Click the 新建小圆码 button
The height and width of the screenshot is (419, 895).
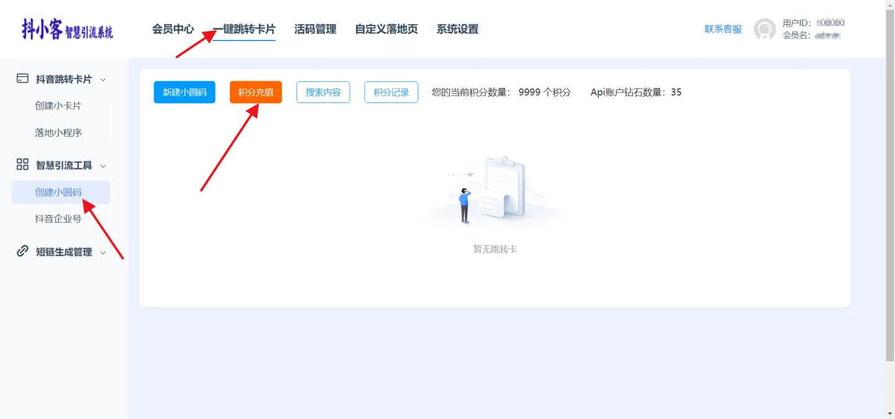[x=184, y=92]
